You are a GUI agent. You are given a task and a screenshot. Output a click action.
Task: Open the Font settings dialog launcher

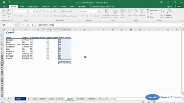41,20
